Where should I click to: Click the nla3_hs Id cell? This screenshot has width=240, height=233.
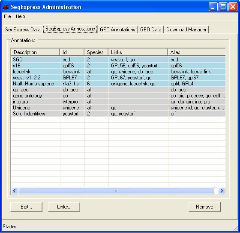pos(72,84)
